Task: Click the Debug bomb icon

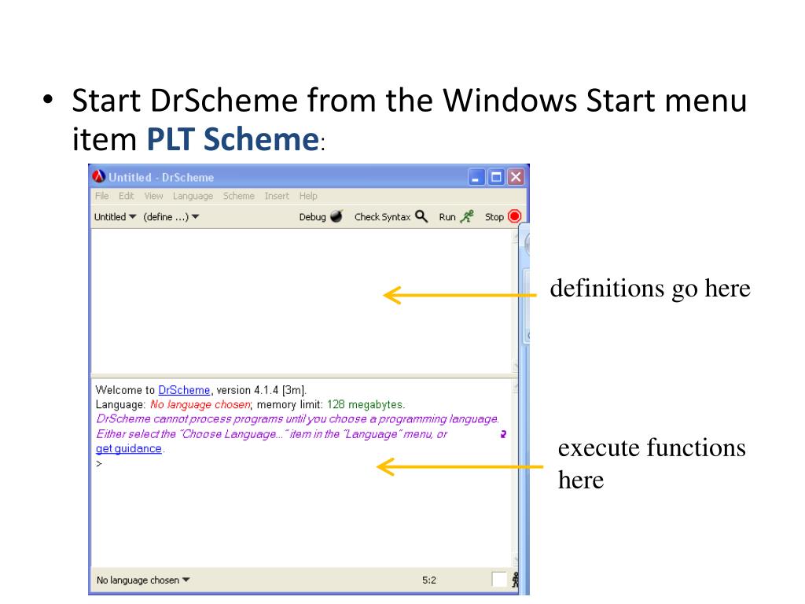Action: pyautogui.click(x=336, y=216)
